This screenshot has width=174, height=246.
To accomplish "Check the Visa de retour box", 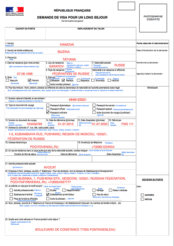I will [x=94, y=194].
